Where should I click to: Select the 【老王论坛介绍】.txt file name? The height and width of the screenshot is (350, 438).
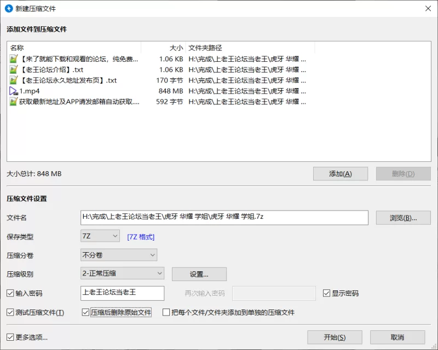tap(51, 69)
